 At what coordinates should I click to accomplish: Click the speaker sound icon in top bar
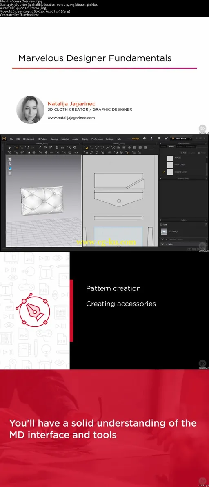[x=144, y=138]
